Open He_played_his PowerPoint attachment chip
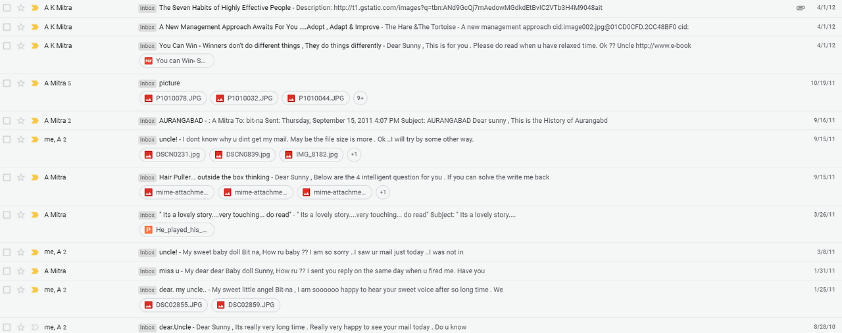 [177, 230]
